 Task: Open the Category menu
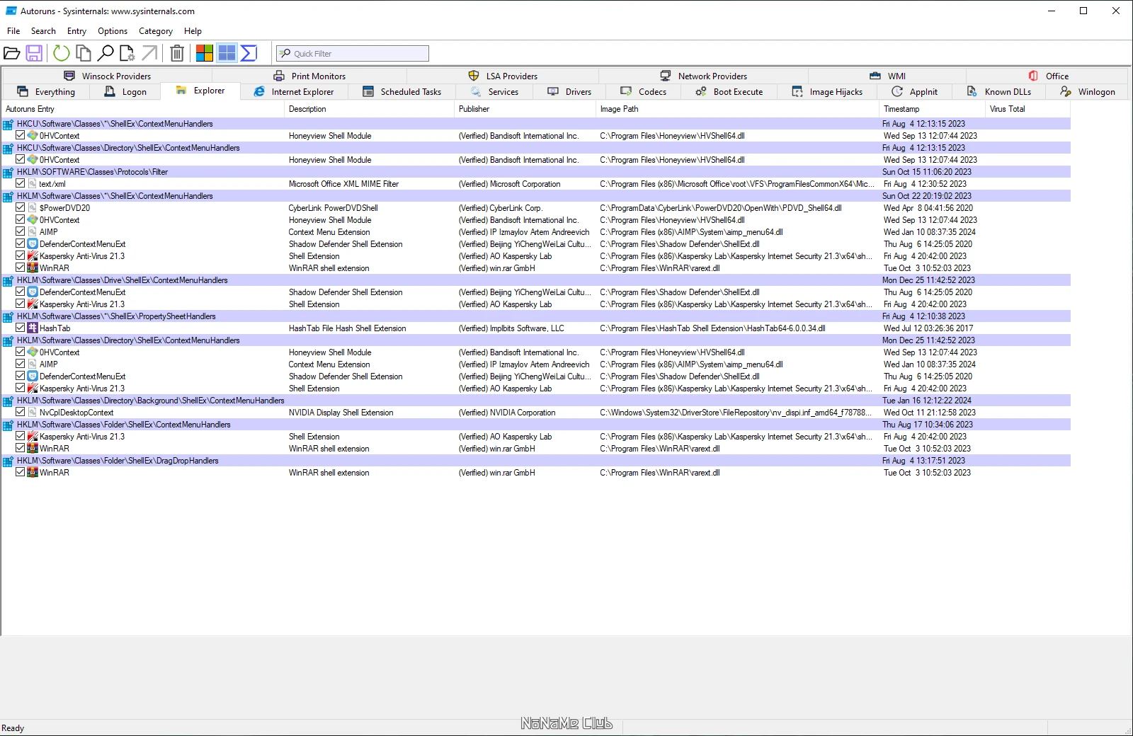coord(155,31)
